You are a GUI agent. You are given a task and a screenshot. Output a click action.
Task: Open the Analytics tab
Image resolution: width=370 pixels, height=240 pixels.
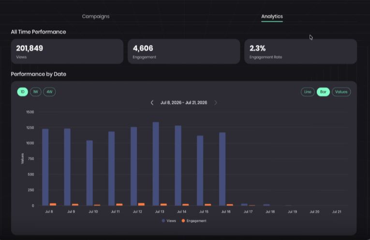pos(272,16)
